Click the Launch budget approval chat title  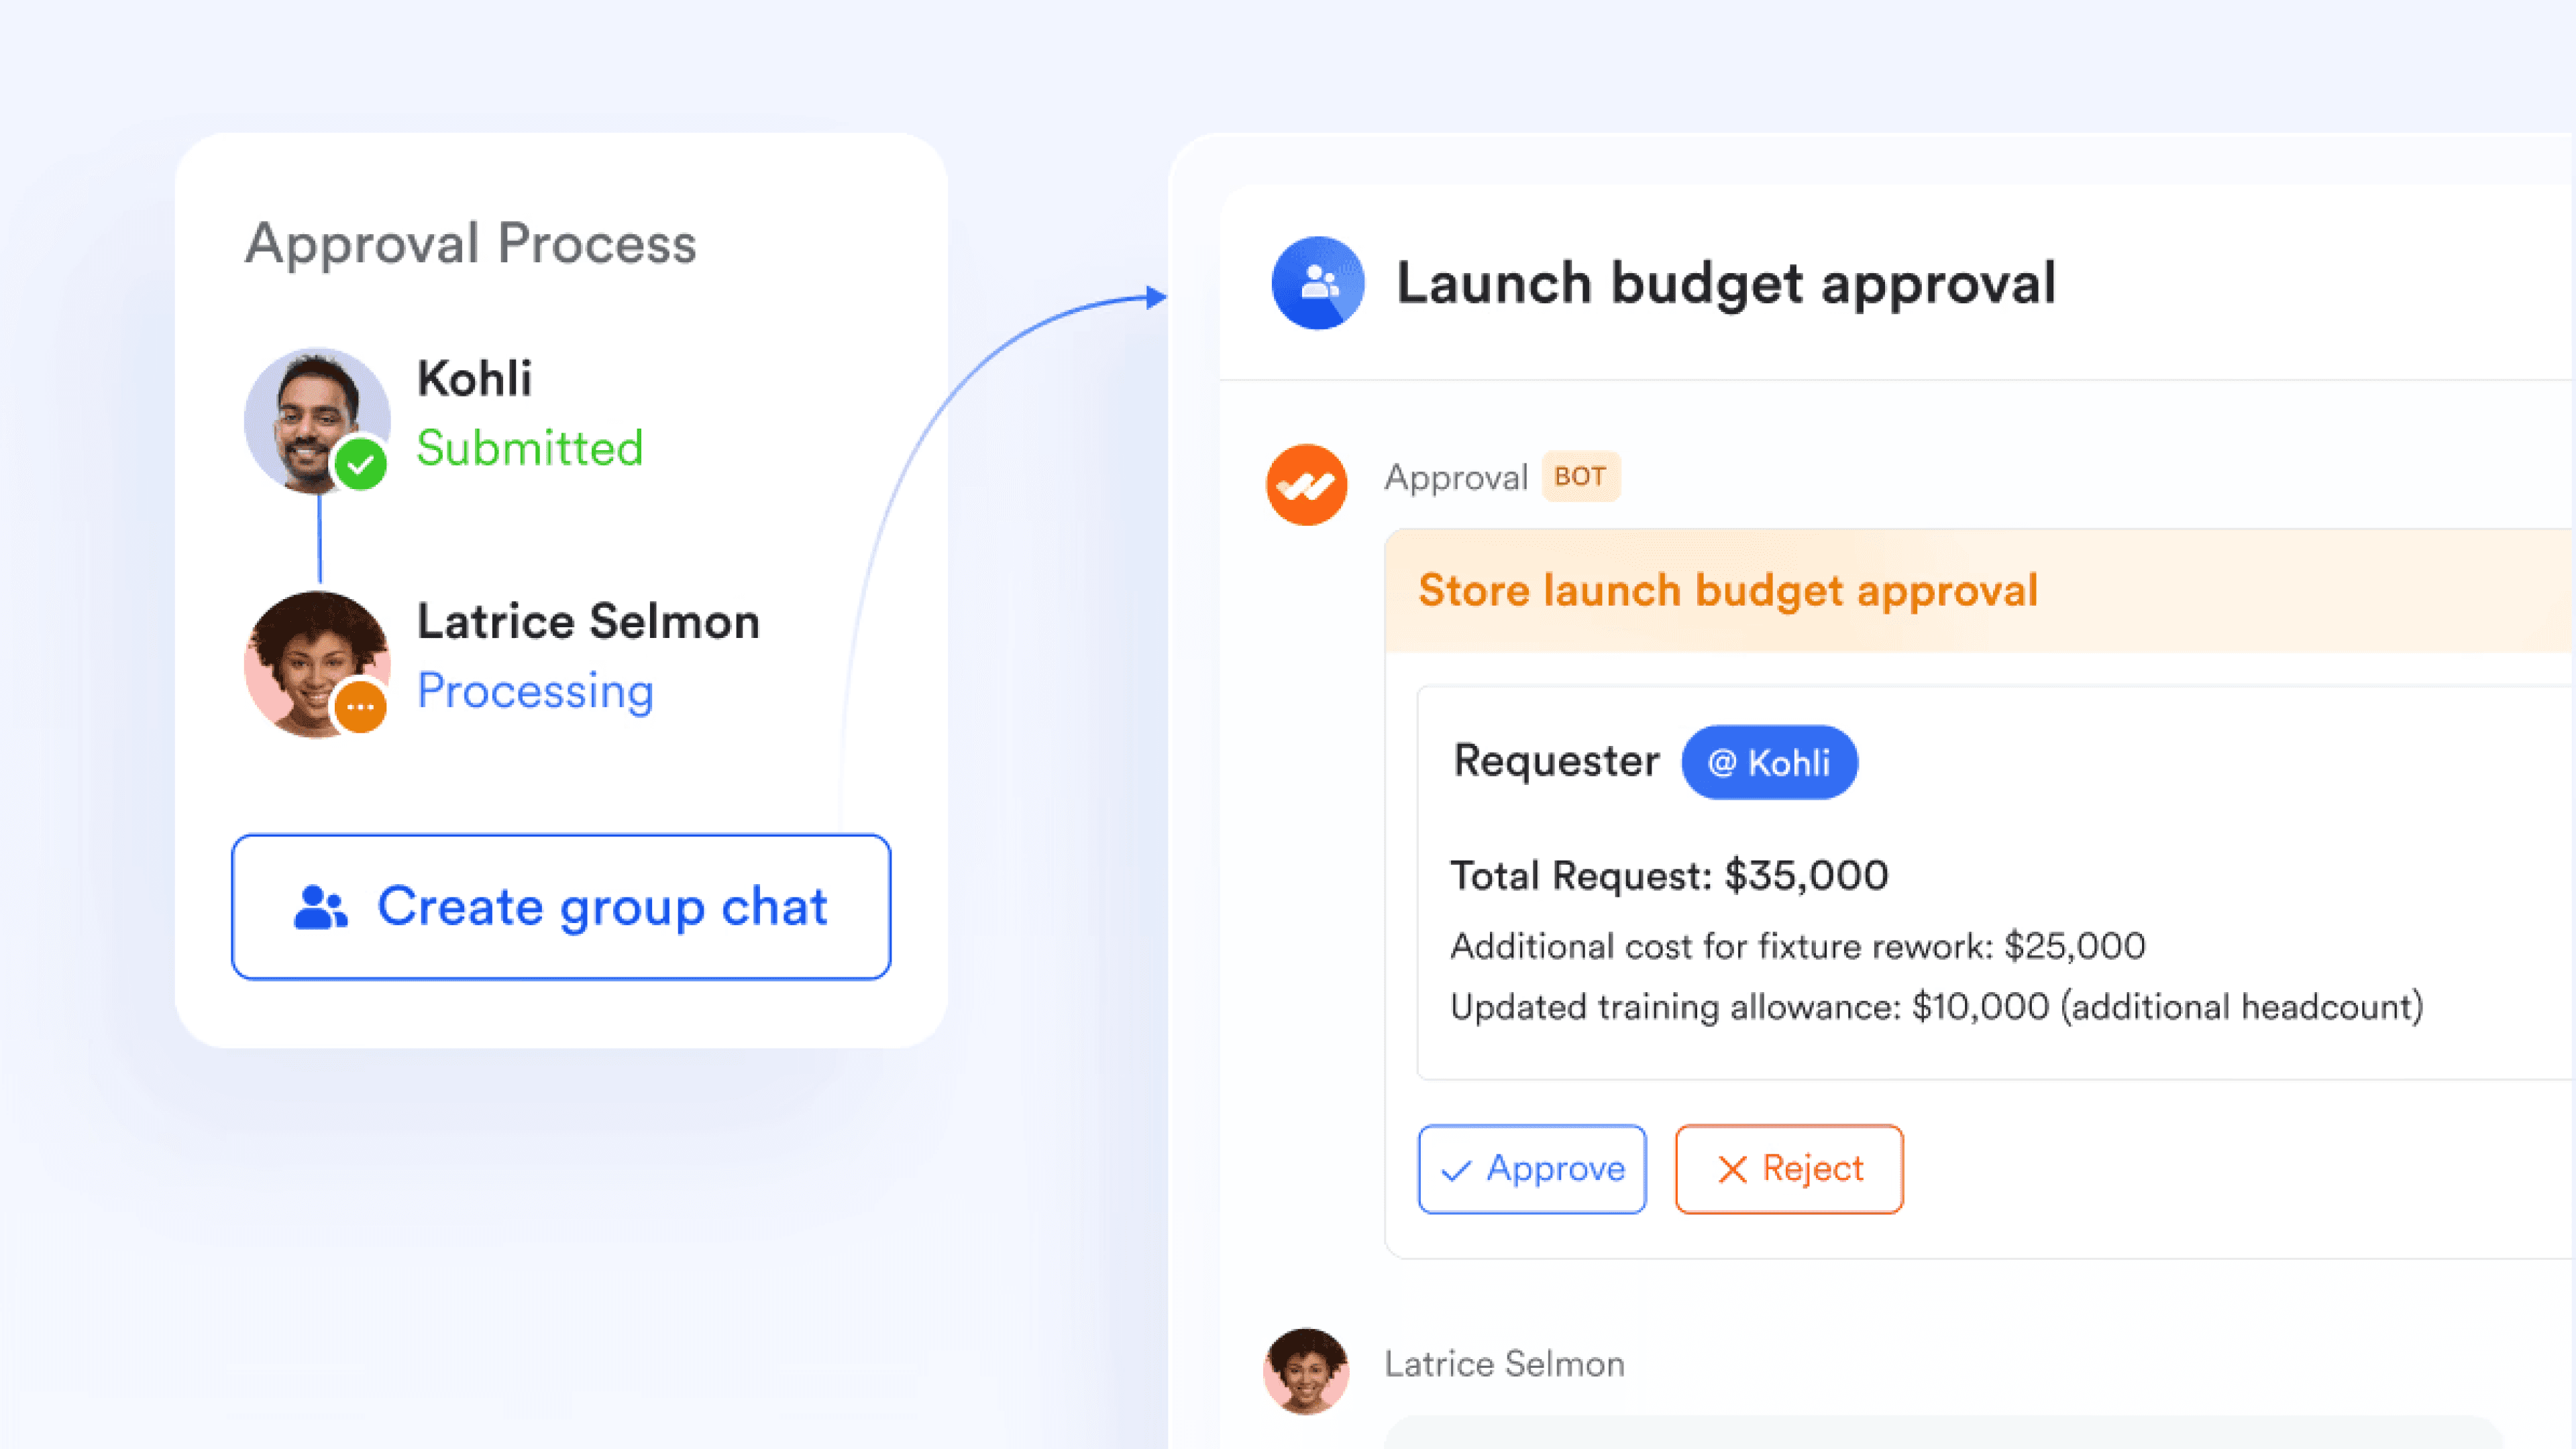(x=1726, y=283)
